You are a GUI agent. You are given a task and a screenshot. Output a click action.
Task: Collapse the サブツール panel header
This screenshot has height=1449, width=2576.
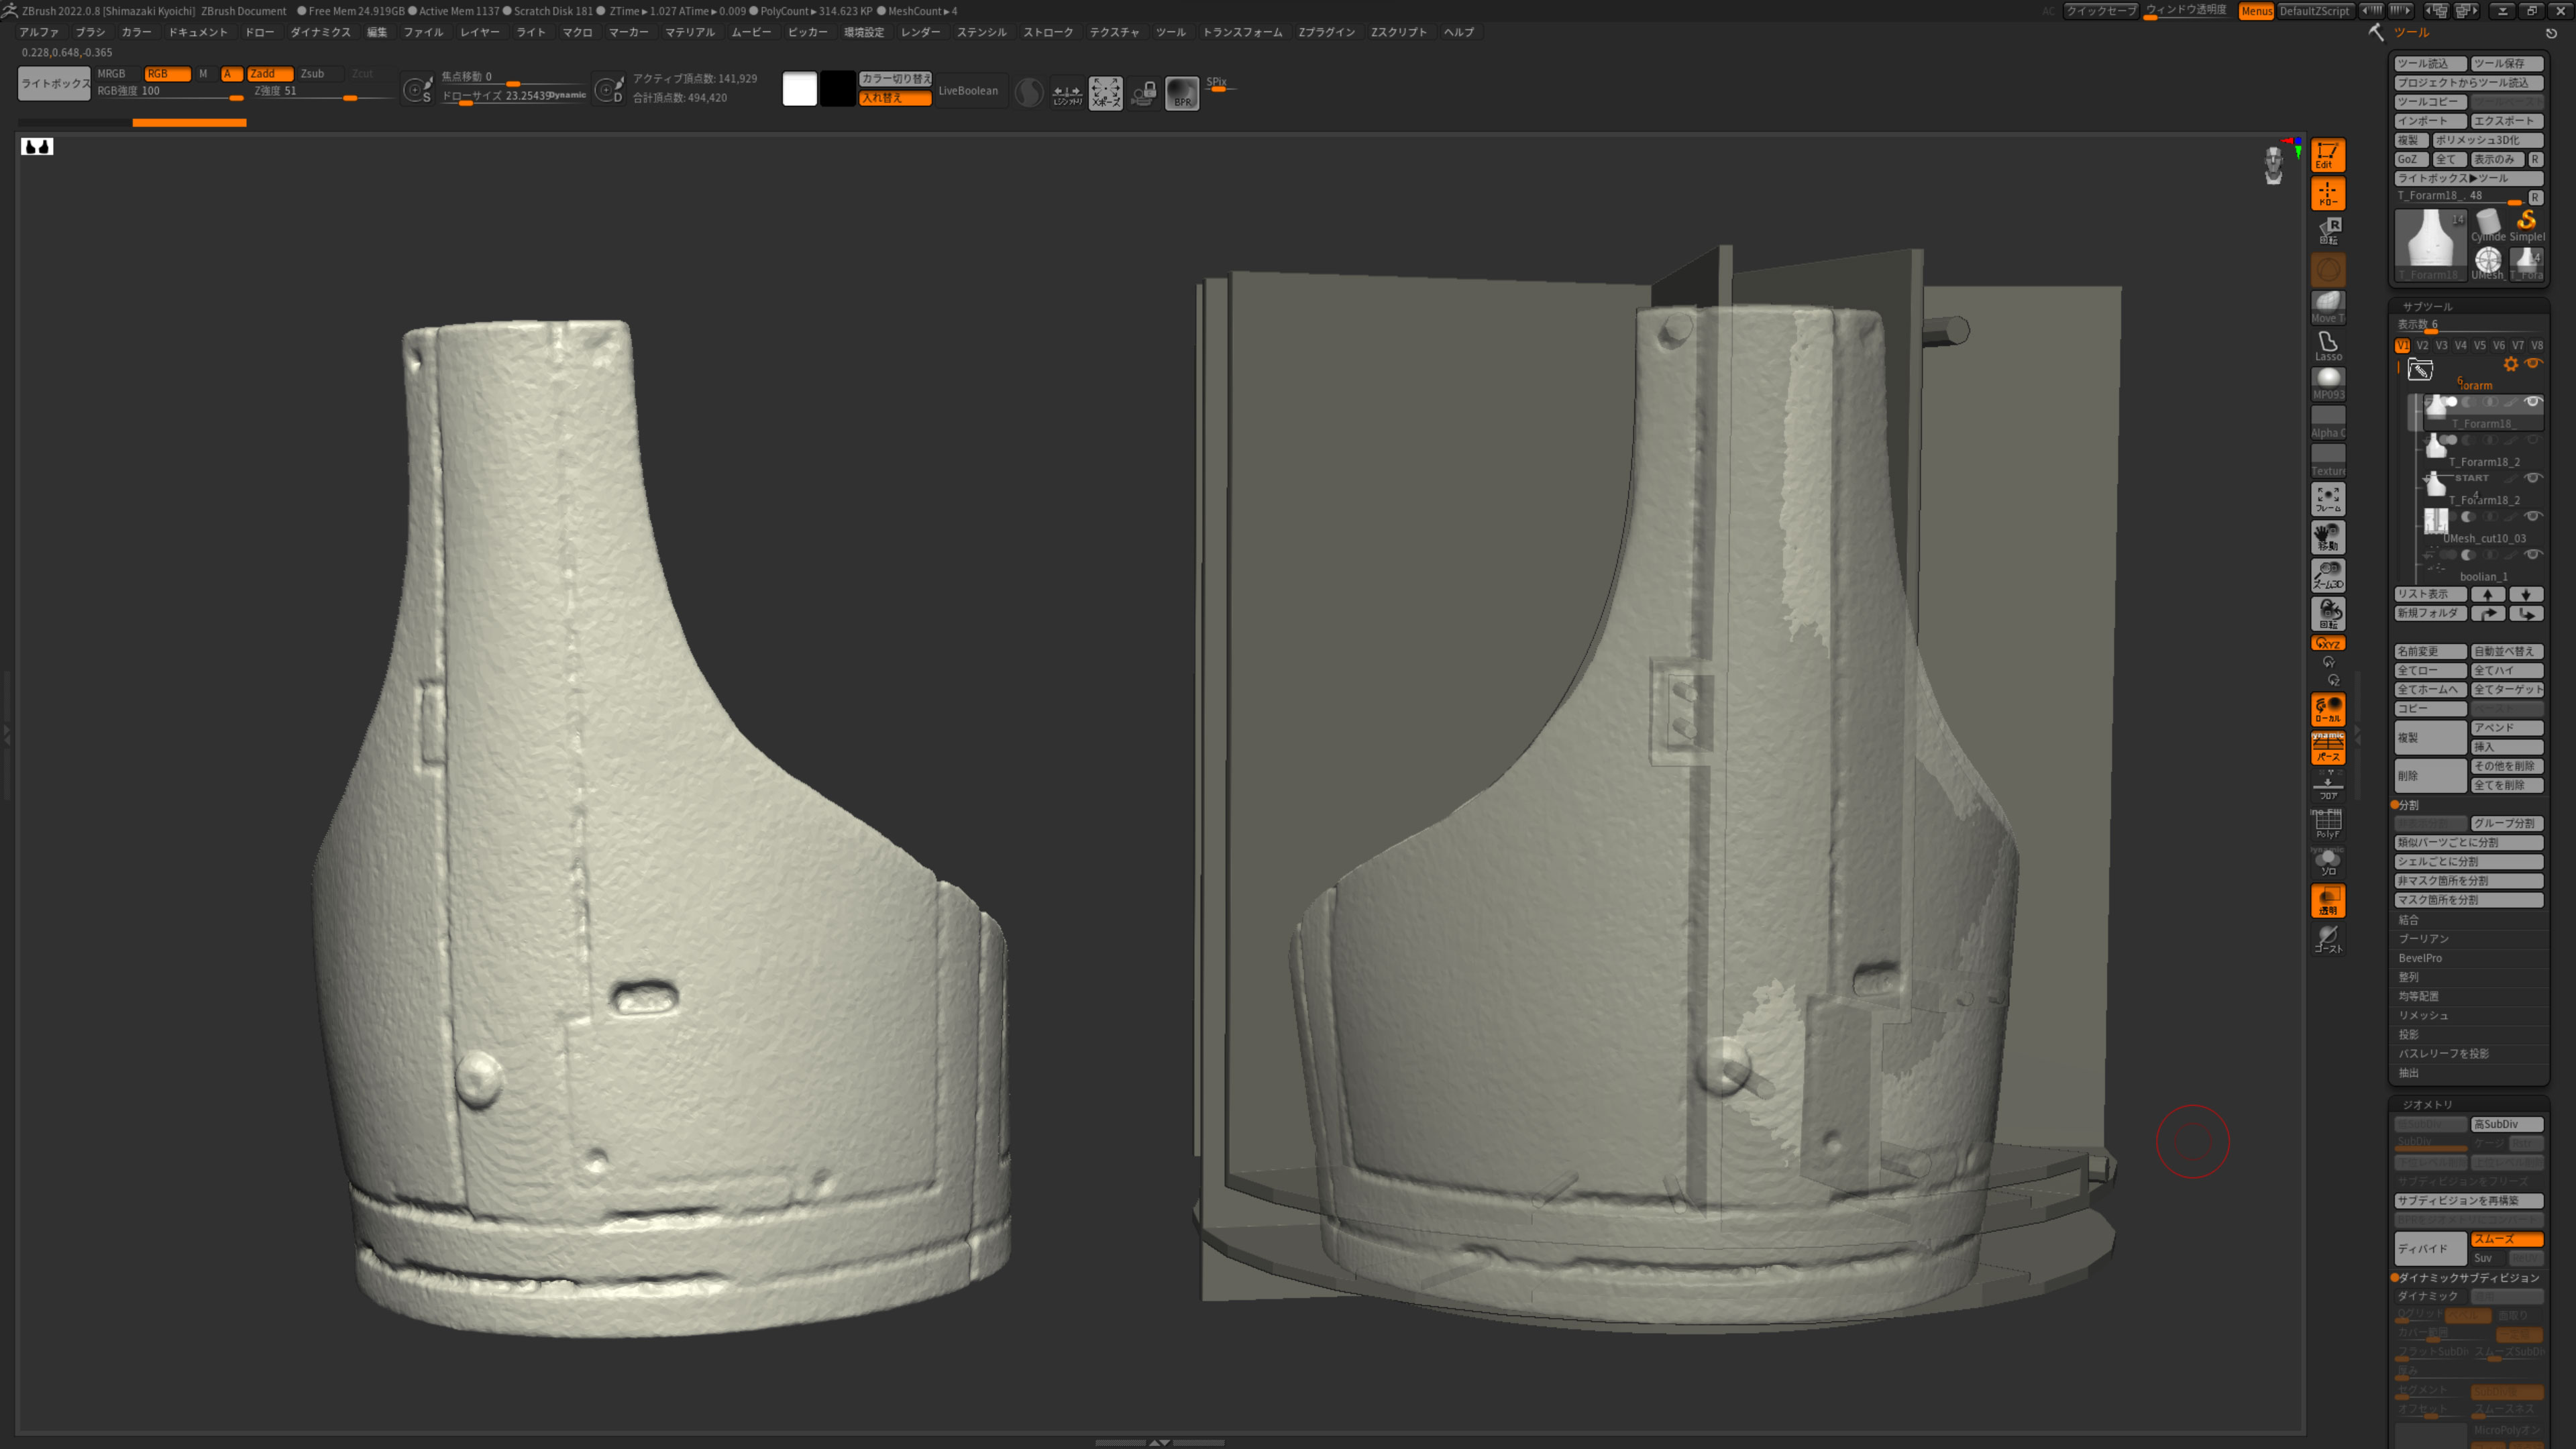click(x=2427, y=307)
